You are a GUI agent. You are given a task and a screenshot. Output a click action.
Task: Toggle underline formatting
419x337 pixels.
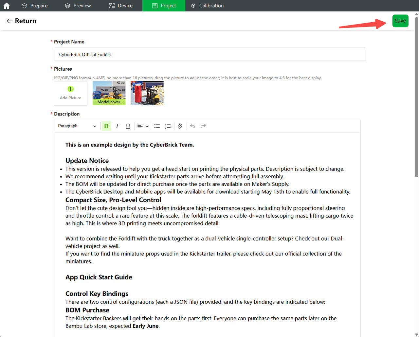coord(128,126)
